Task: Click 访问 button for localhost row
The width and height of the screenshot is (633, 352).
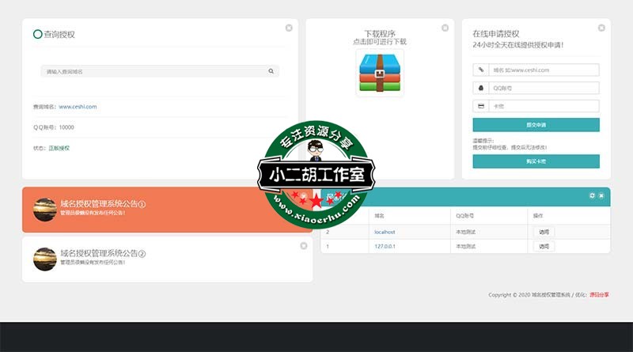Action: click(544, 232)
